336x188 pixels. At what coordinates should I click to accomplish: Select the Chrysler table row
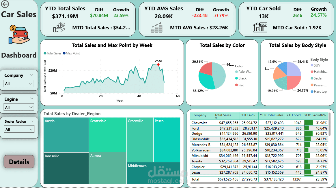(259, 167)
